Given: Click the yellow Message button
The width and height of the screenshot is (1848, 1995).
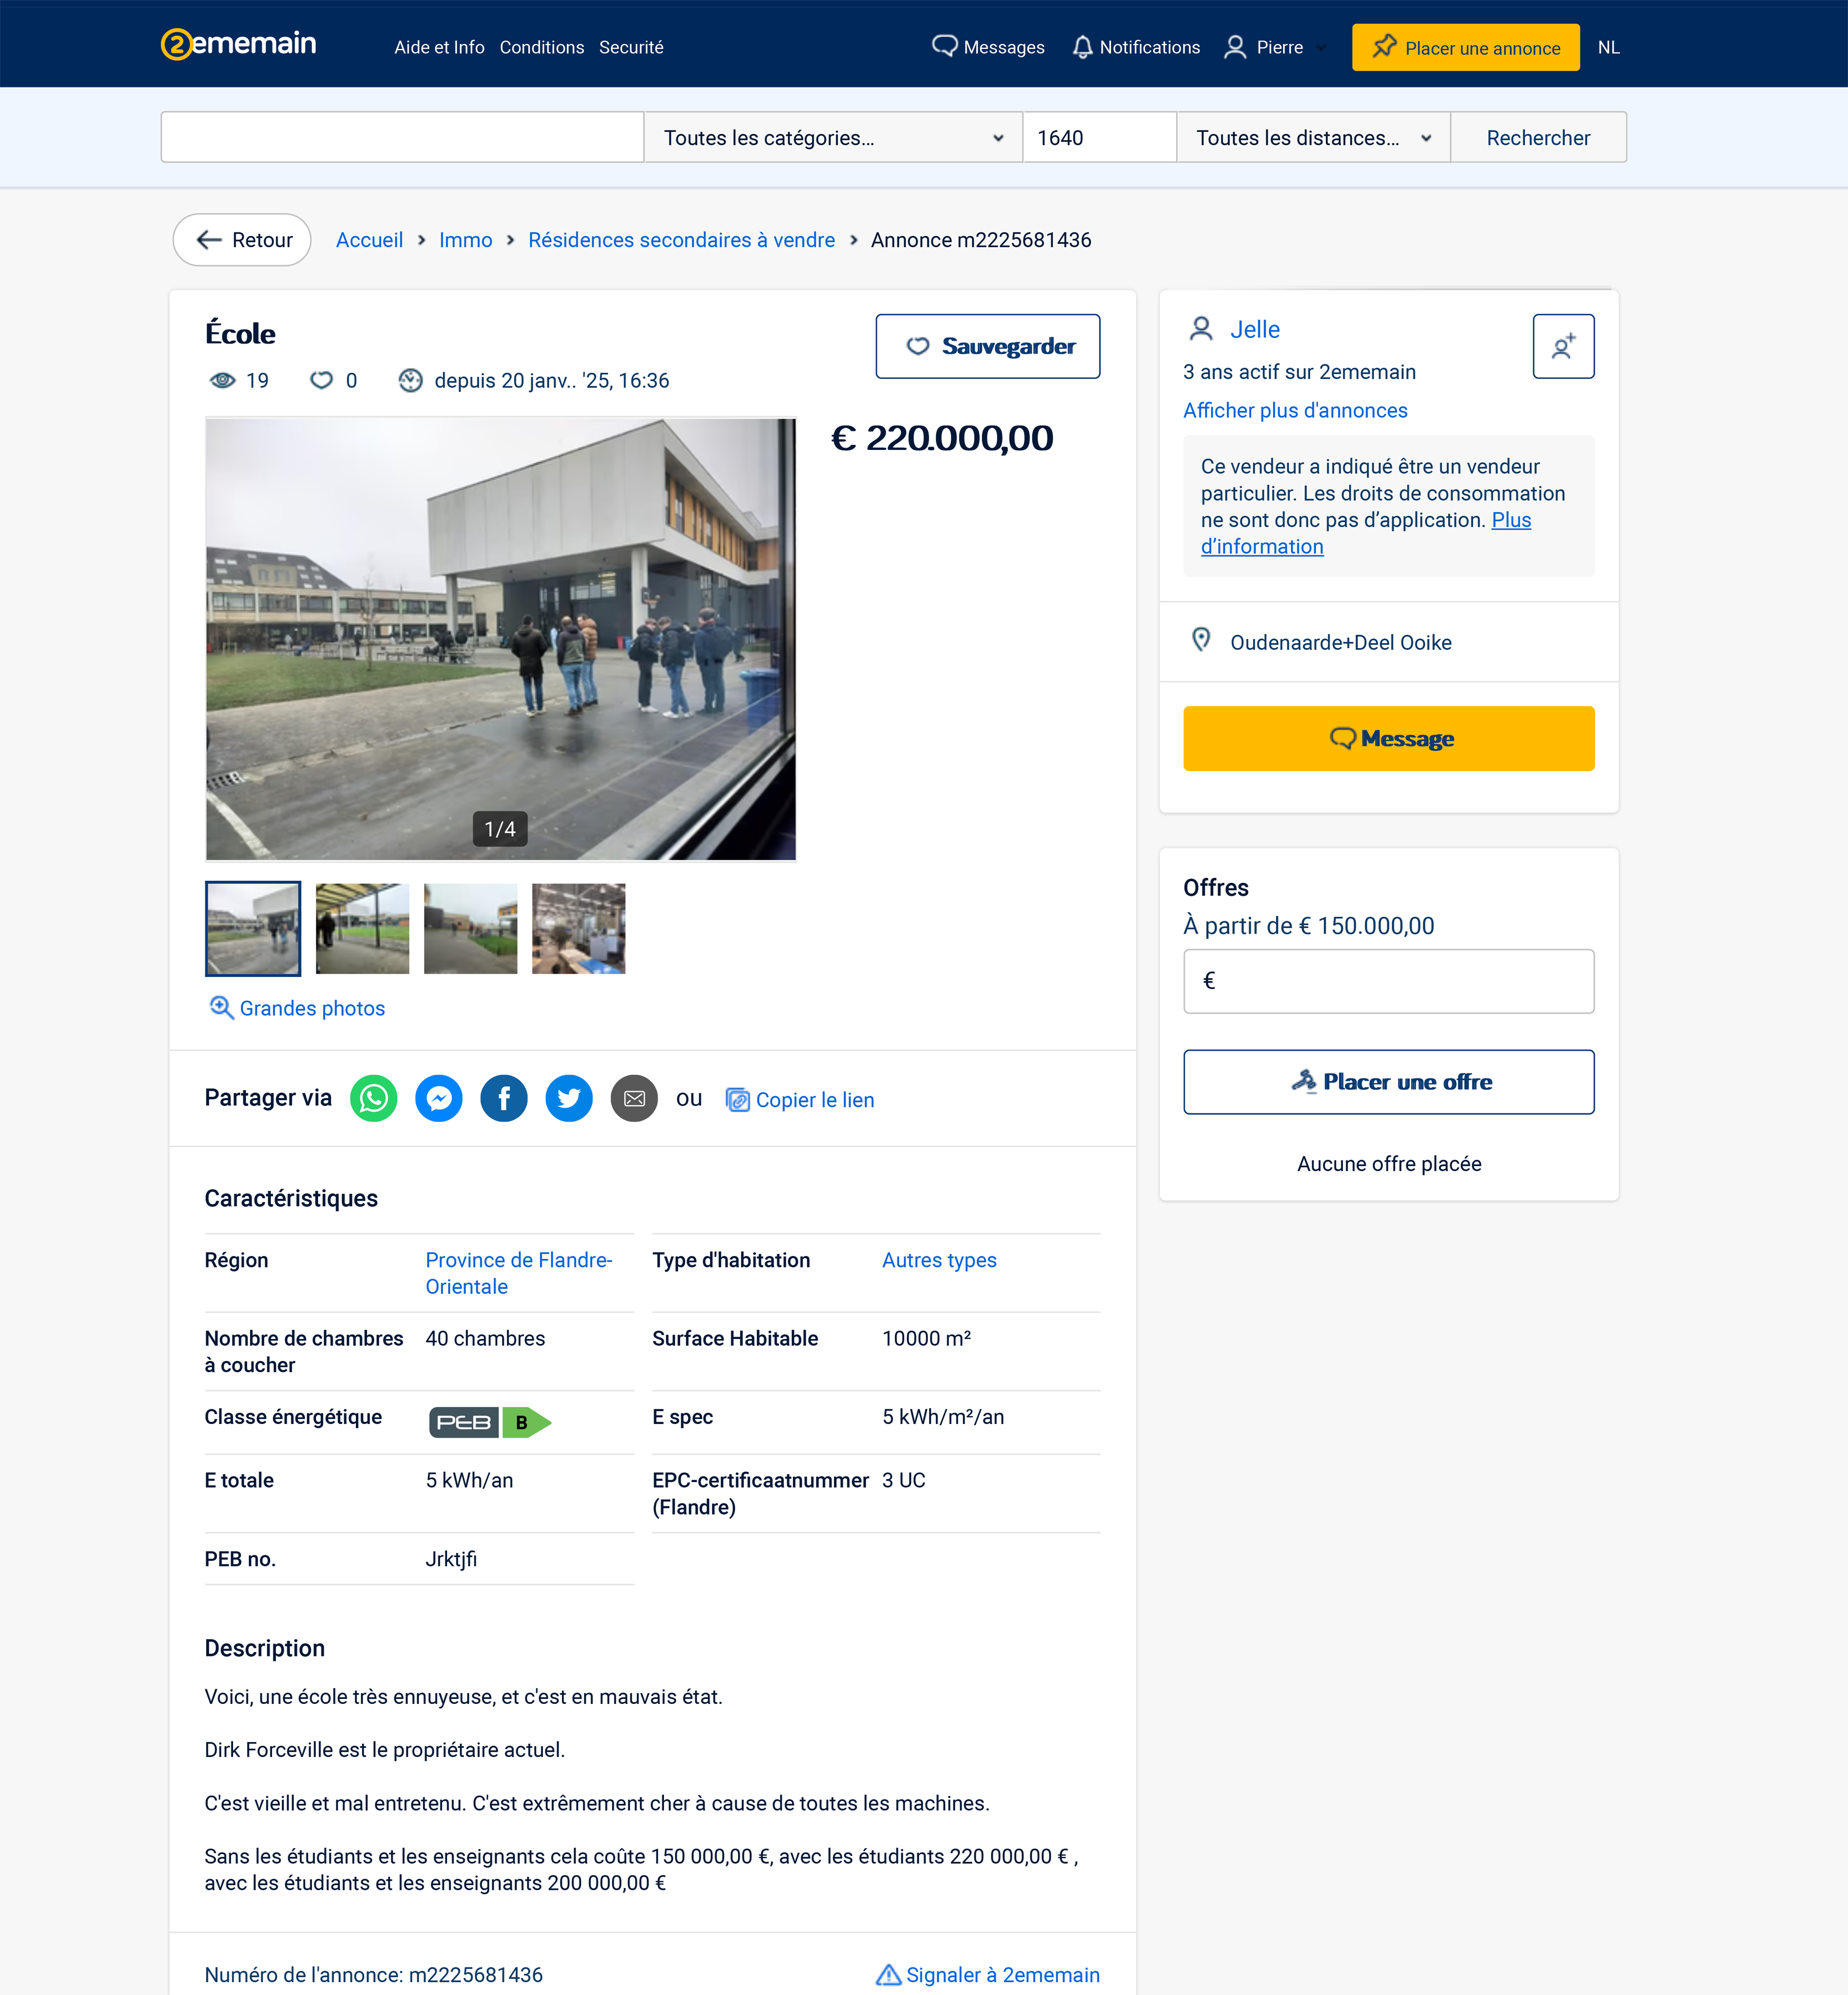Looking at the screenshot, I should click(x=1388, y=738).
